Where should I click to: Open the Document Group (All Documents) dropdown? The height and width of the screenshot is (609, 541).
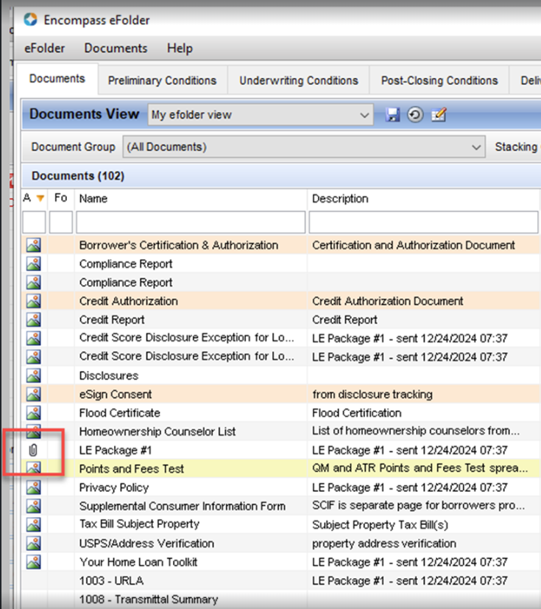[304, 147]
